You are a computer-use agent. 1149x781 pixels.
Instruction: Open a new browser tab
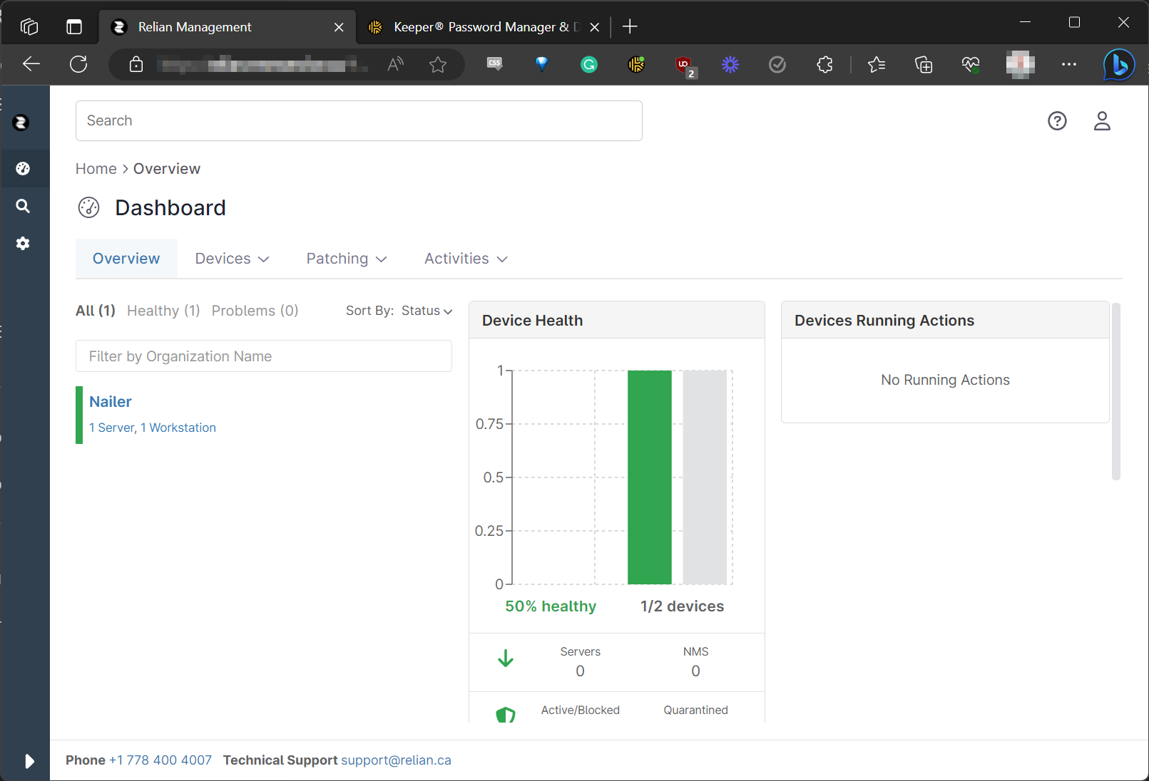pos(630,27)
